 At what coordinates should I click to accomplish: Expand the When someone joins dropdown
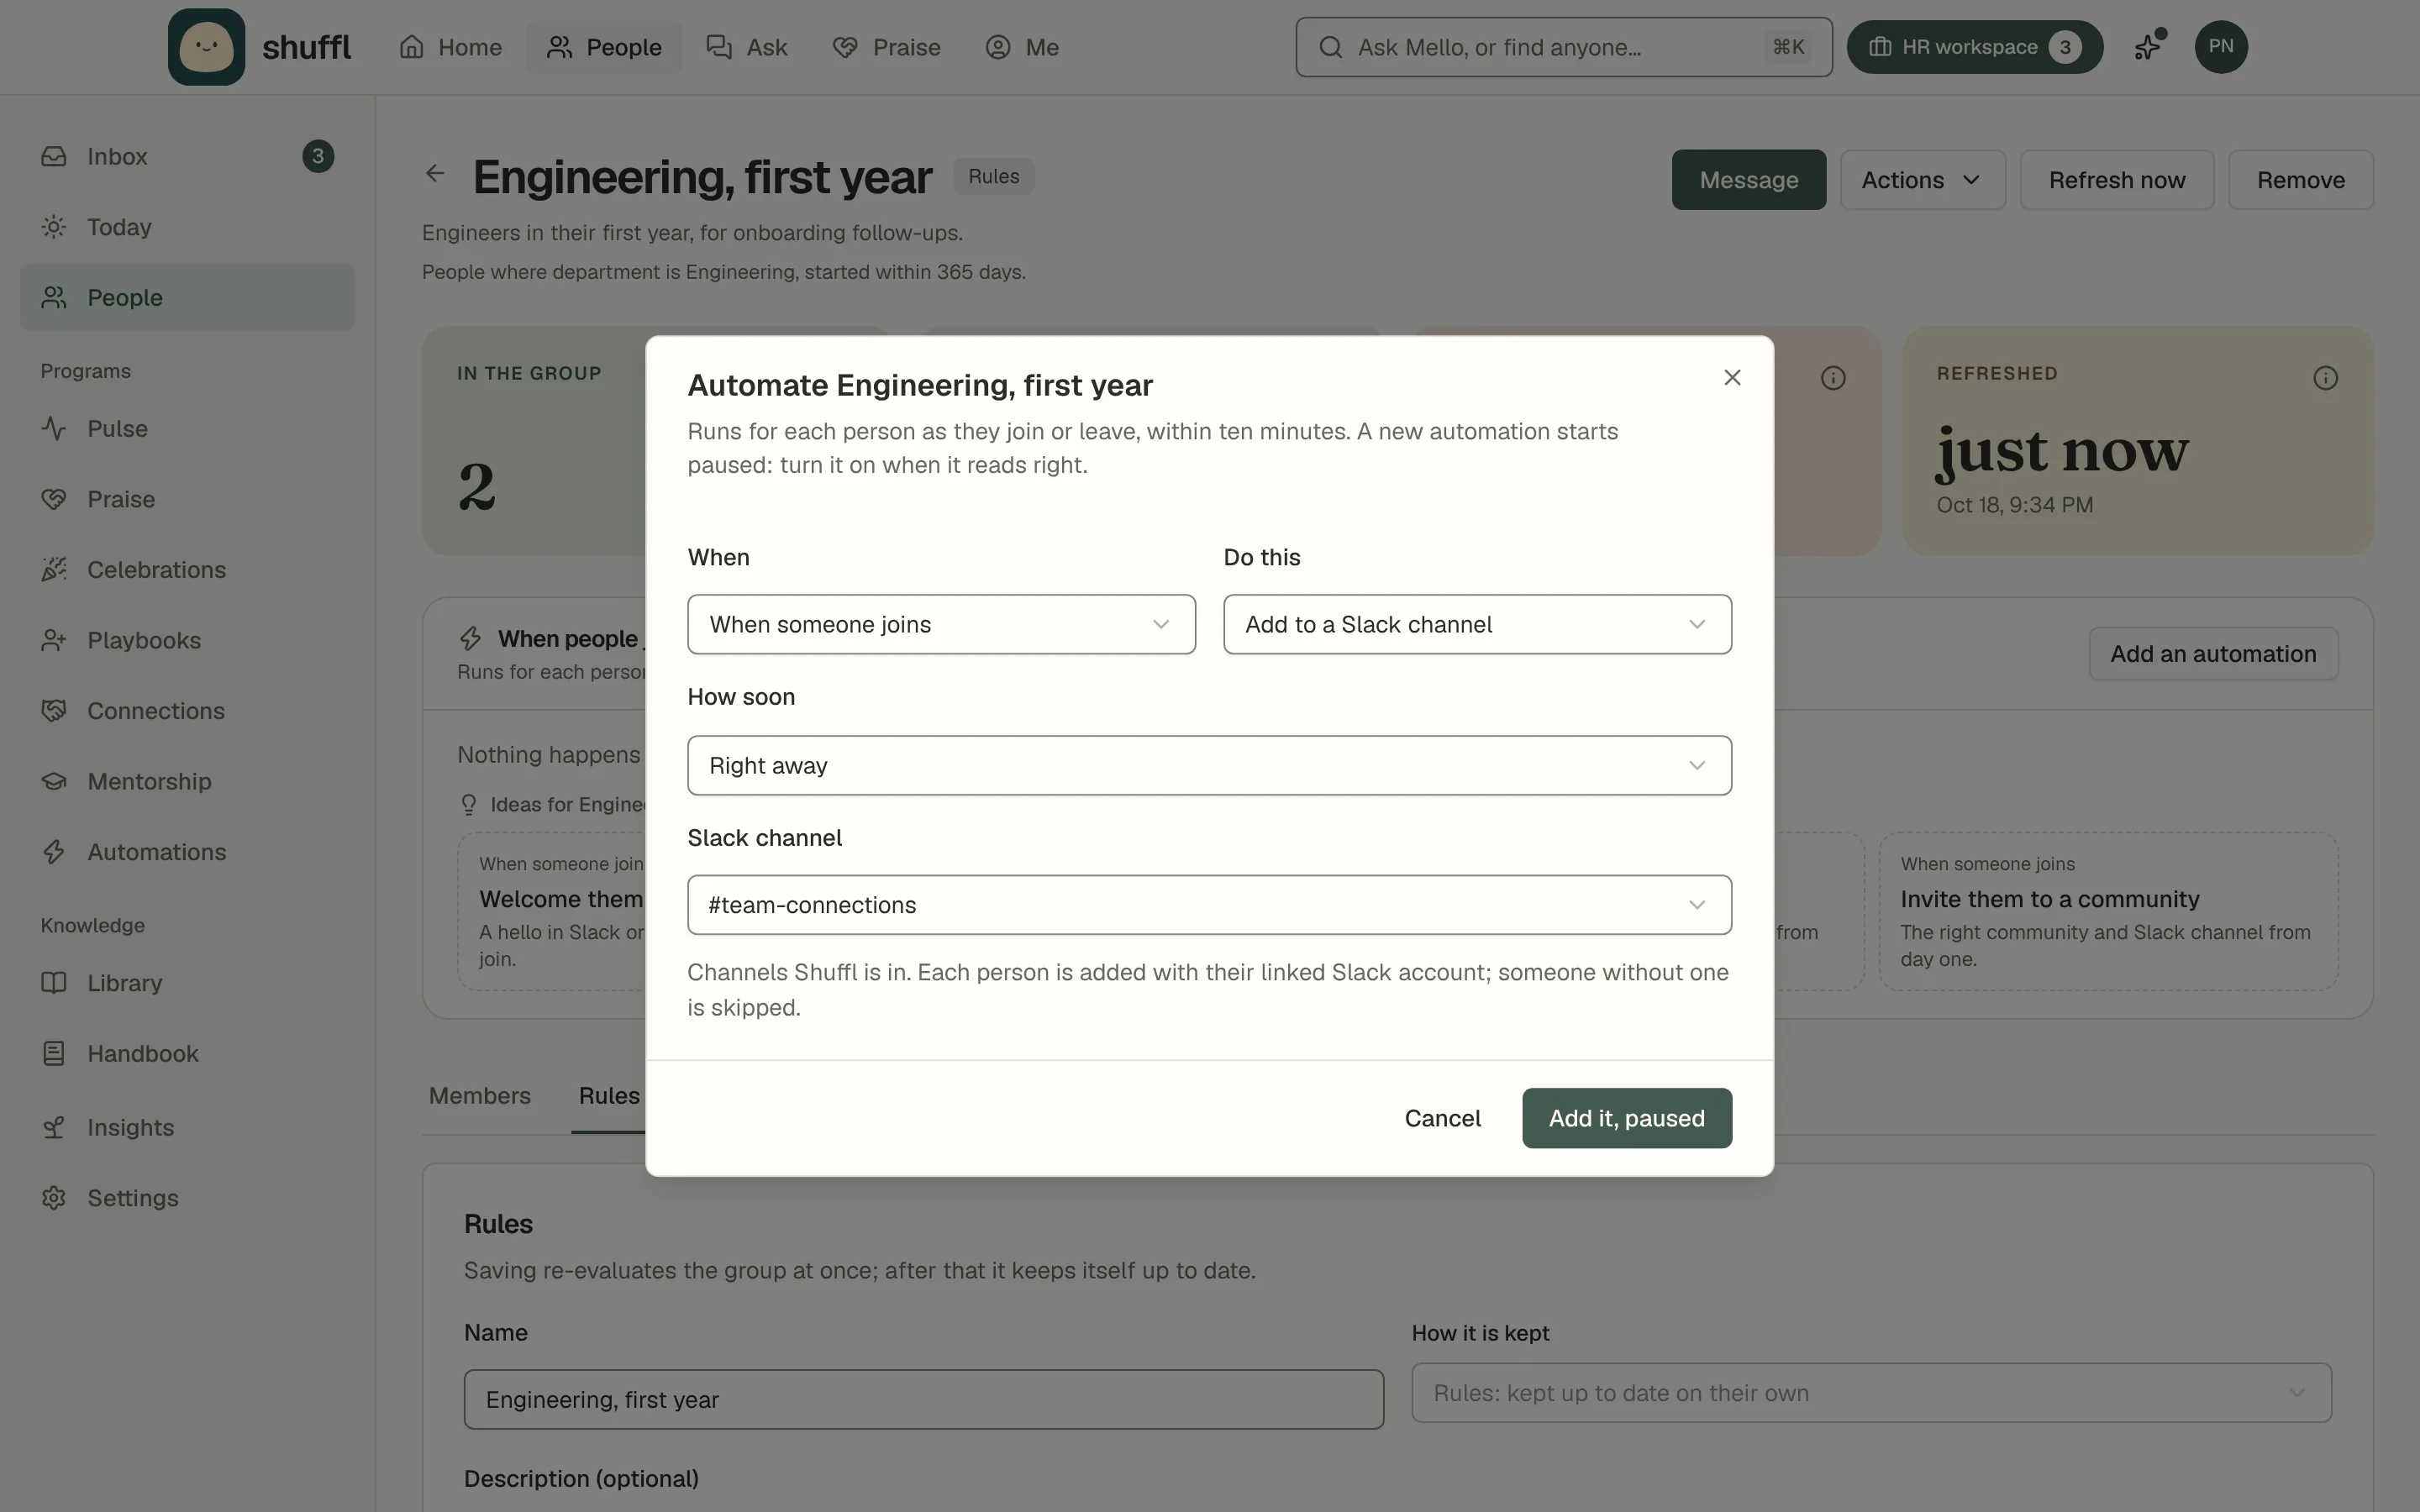click(x=941, y=624)
